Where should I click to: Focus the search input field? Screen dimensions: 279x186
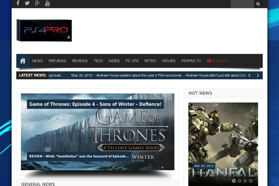tap(242, 4)
